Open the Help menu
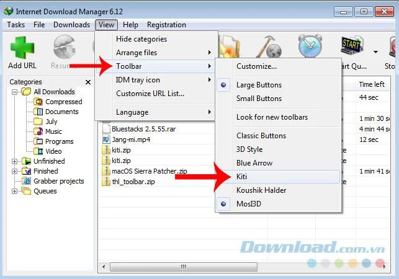399x279 pixels. [130, 25]
